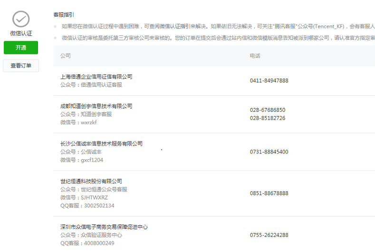Select 上海倍通企业信用征信有限公司 company name

point(96,77)
